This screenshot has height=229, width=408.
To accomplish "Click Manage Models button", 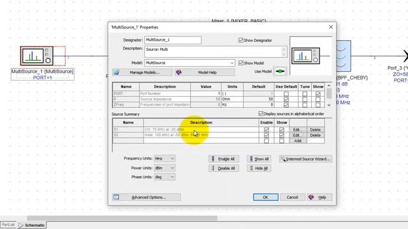I will [142, 73].
